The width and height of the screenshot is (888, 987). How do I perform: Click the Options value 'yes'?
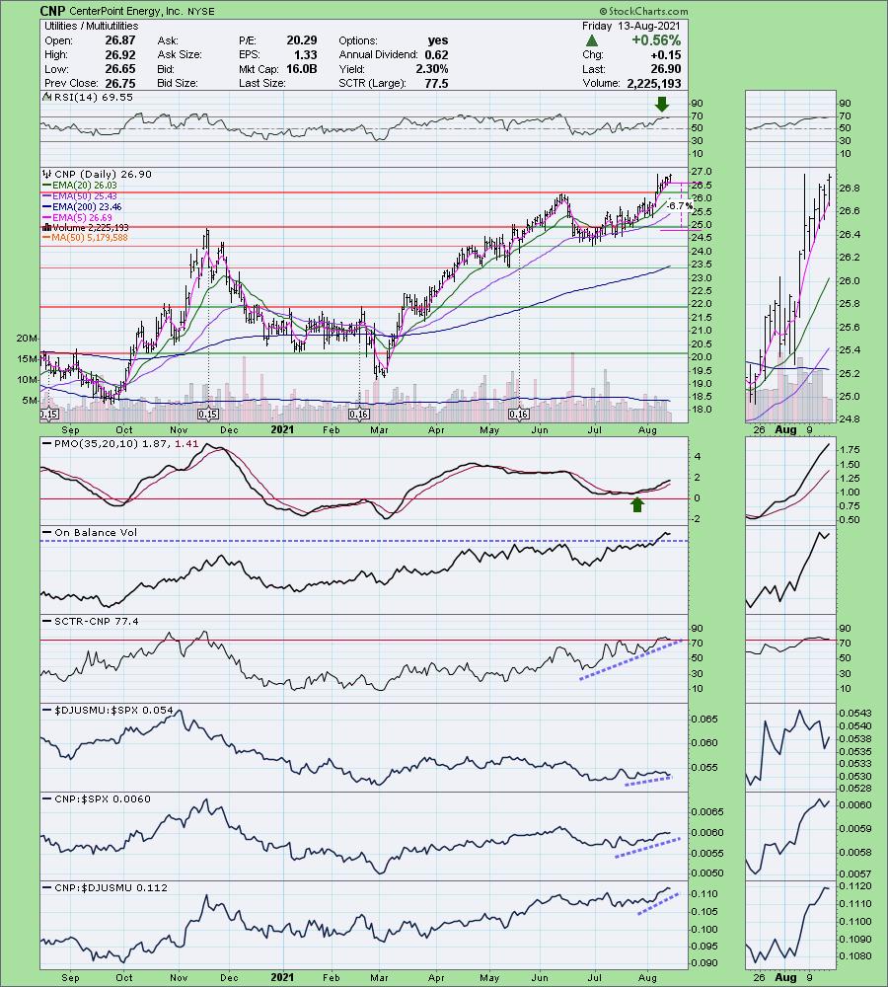[438, 40]
